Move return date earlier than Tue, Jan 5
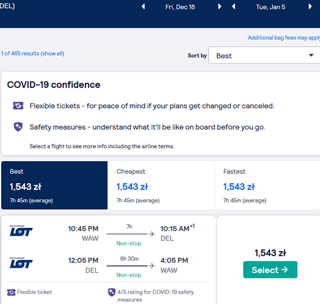Viewport: 320px width, 304px height. coord(234,7)
